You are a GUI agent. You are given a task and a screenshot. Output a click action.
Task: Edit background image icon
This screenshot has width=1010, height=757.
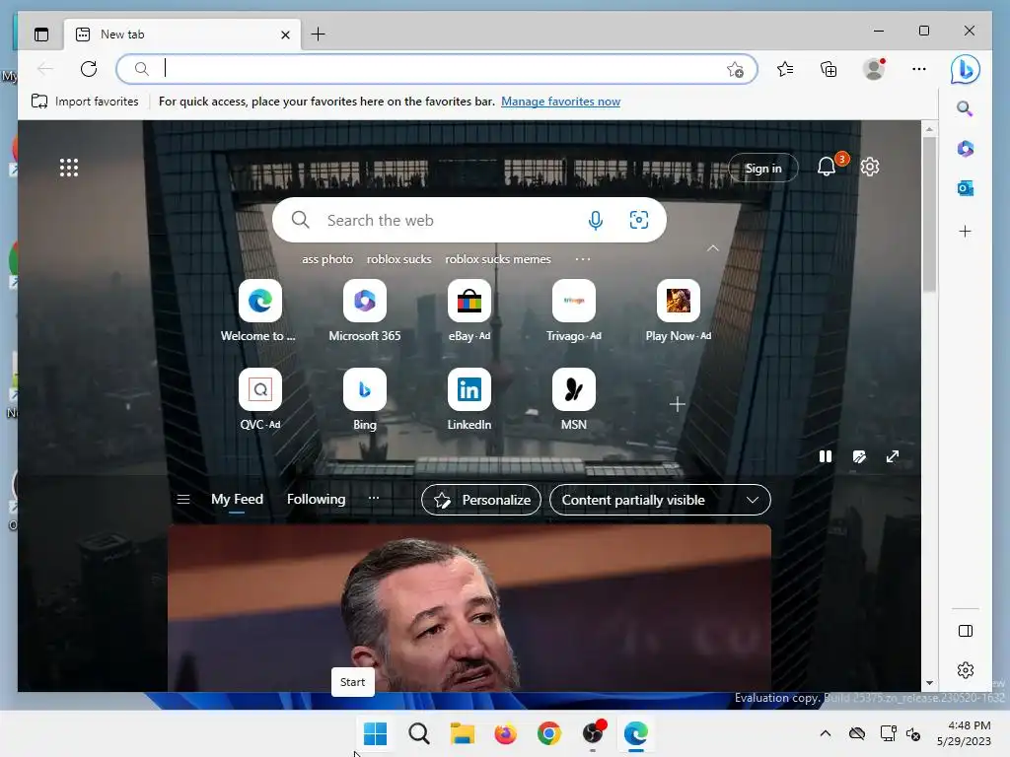[x=859, y=456]
